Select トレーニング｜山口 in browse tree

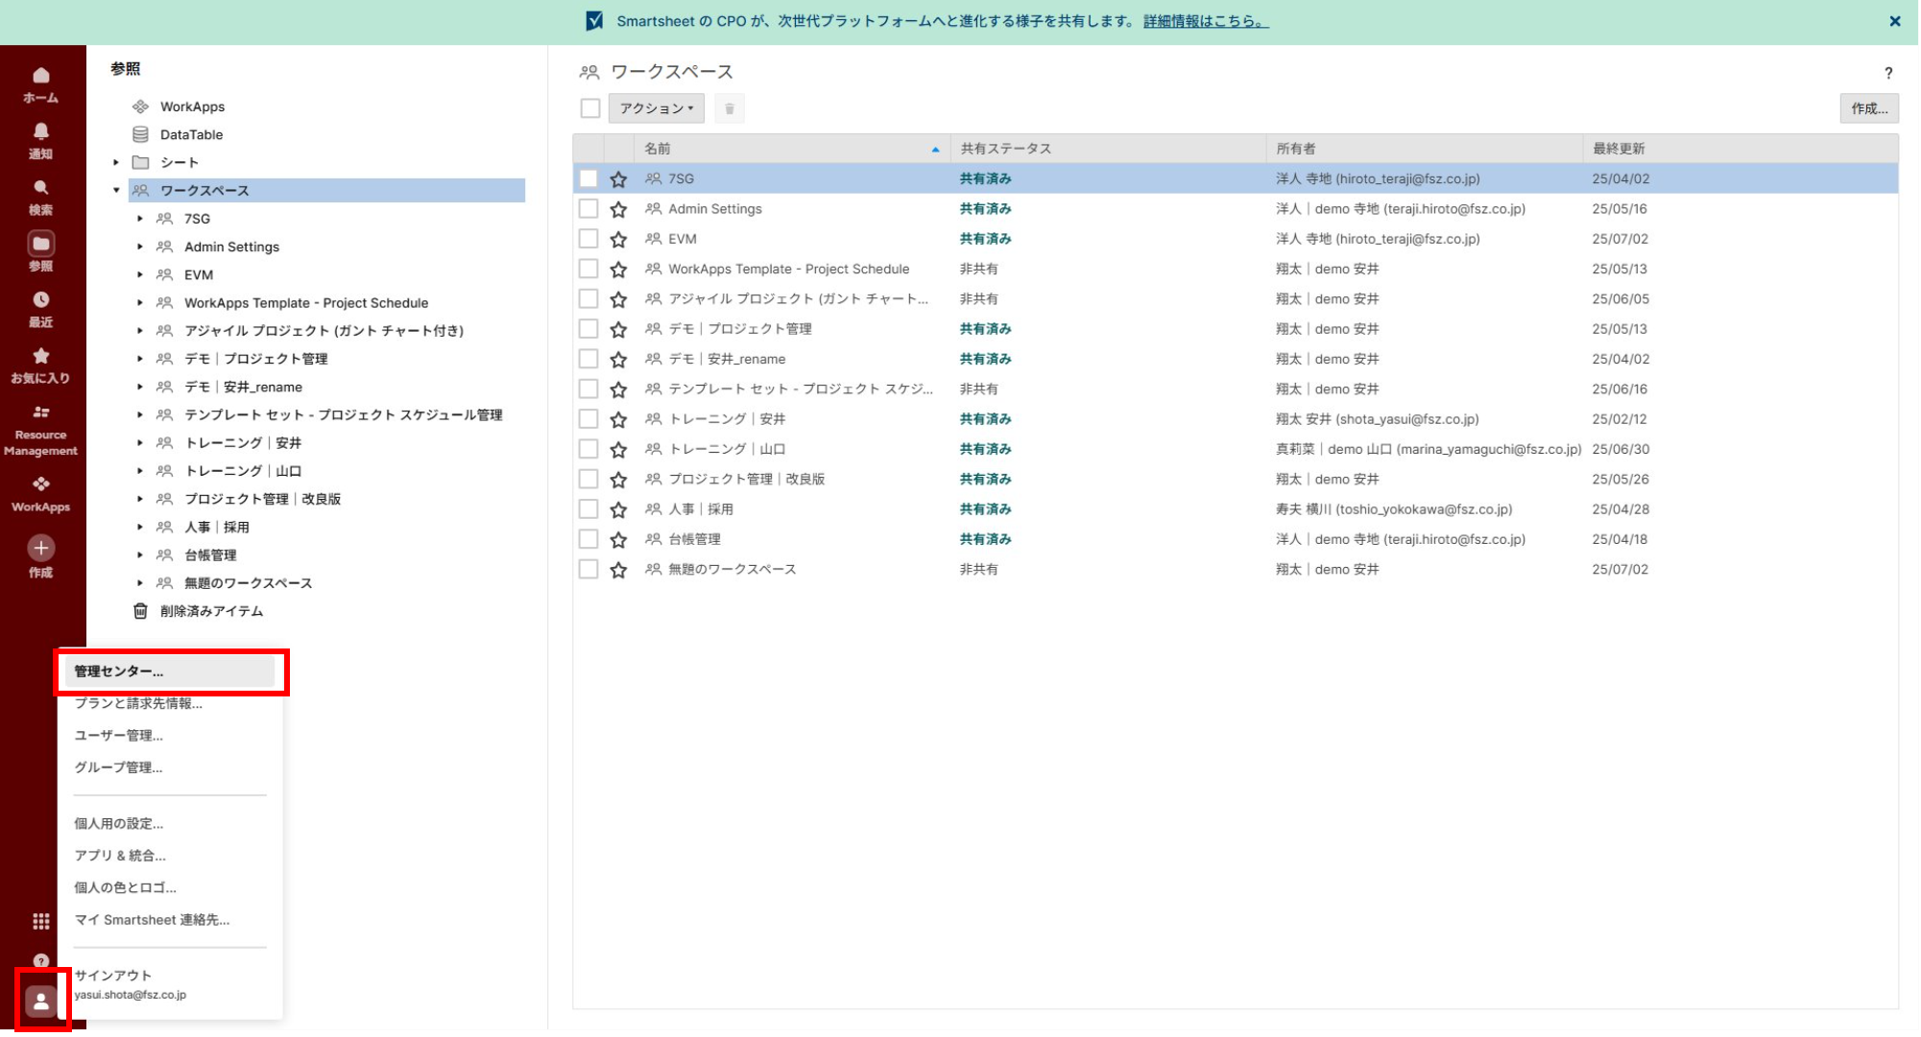point(243,471)
